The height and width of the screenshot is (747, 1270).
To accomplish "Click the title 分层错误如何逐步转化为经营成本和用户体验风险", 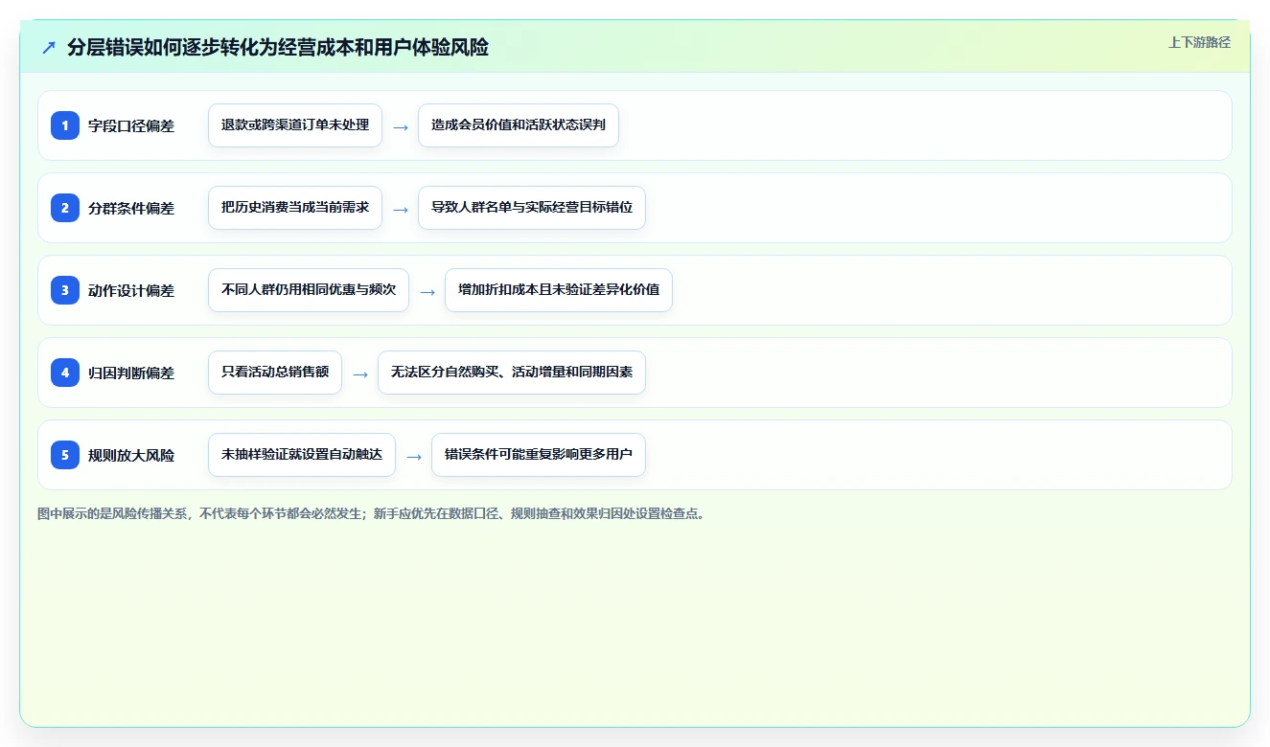I will [x=278, y=48].
